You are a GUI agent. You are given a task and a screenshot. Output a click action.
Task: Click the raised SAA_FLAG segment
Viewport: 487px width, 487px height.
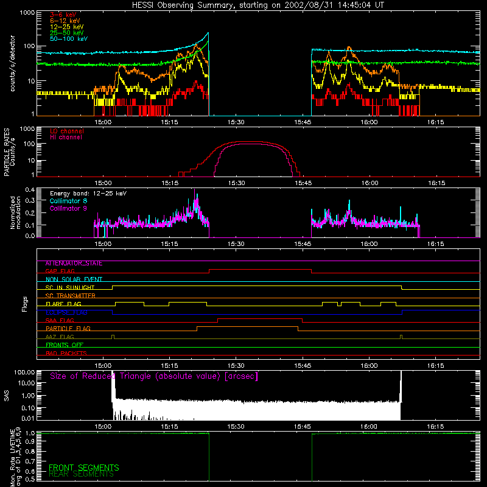coord(260,318)
